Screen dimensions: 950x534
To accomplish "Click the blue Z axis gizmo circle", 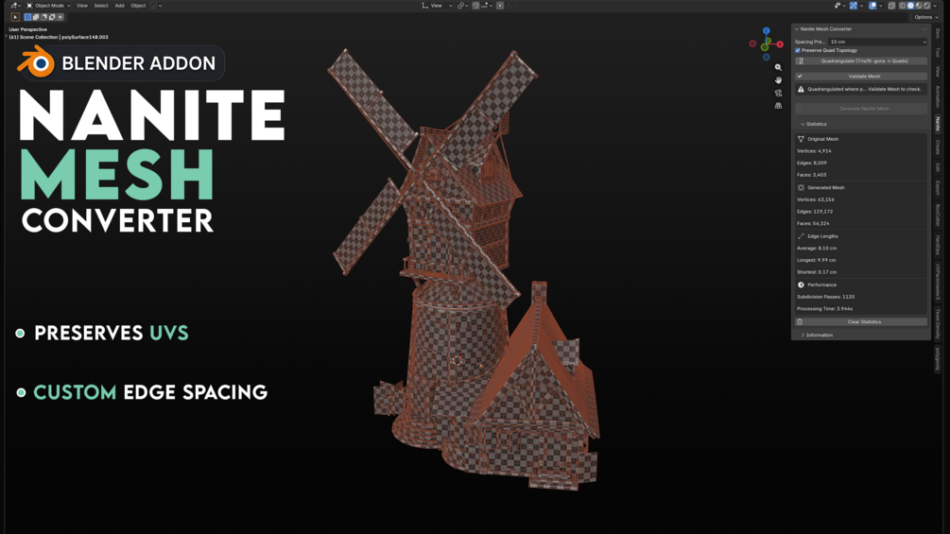I will tap(767, 31).
